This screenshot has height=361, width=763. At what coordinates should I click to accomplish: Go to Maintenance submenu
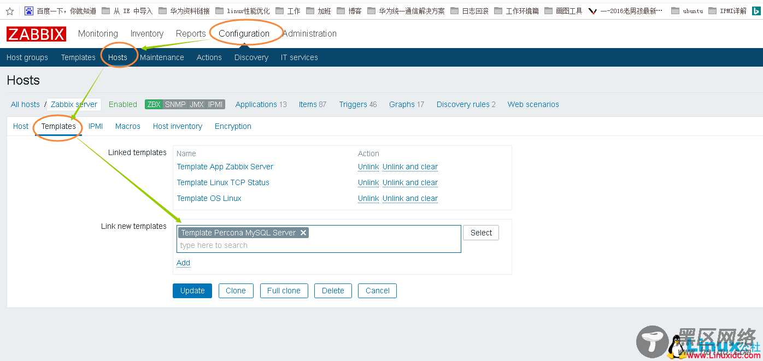click(162, 57)
